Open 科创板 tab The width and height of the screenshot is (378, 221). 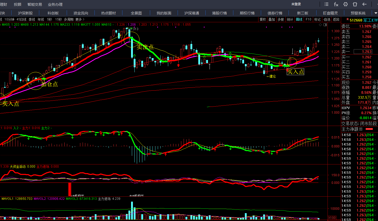pos(53,13)
